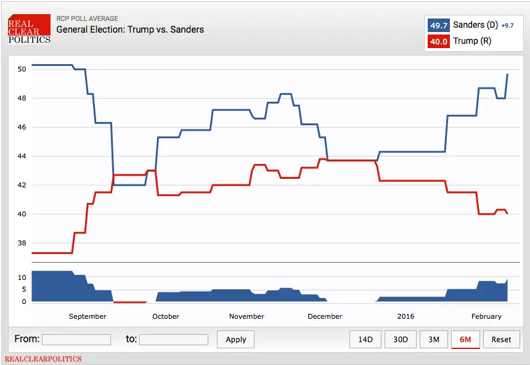Switch to the 30D time range
Screen dimensions: 530x365
pos(400,339)
